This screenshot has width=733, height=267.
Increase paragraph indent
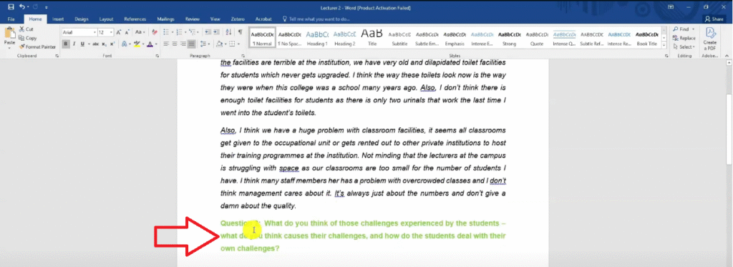216,32
